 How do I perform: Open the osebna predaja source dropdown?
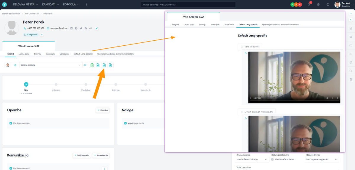click(x=50, y=65)
